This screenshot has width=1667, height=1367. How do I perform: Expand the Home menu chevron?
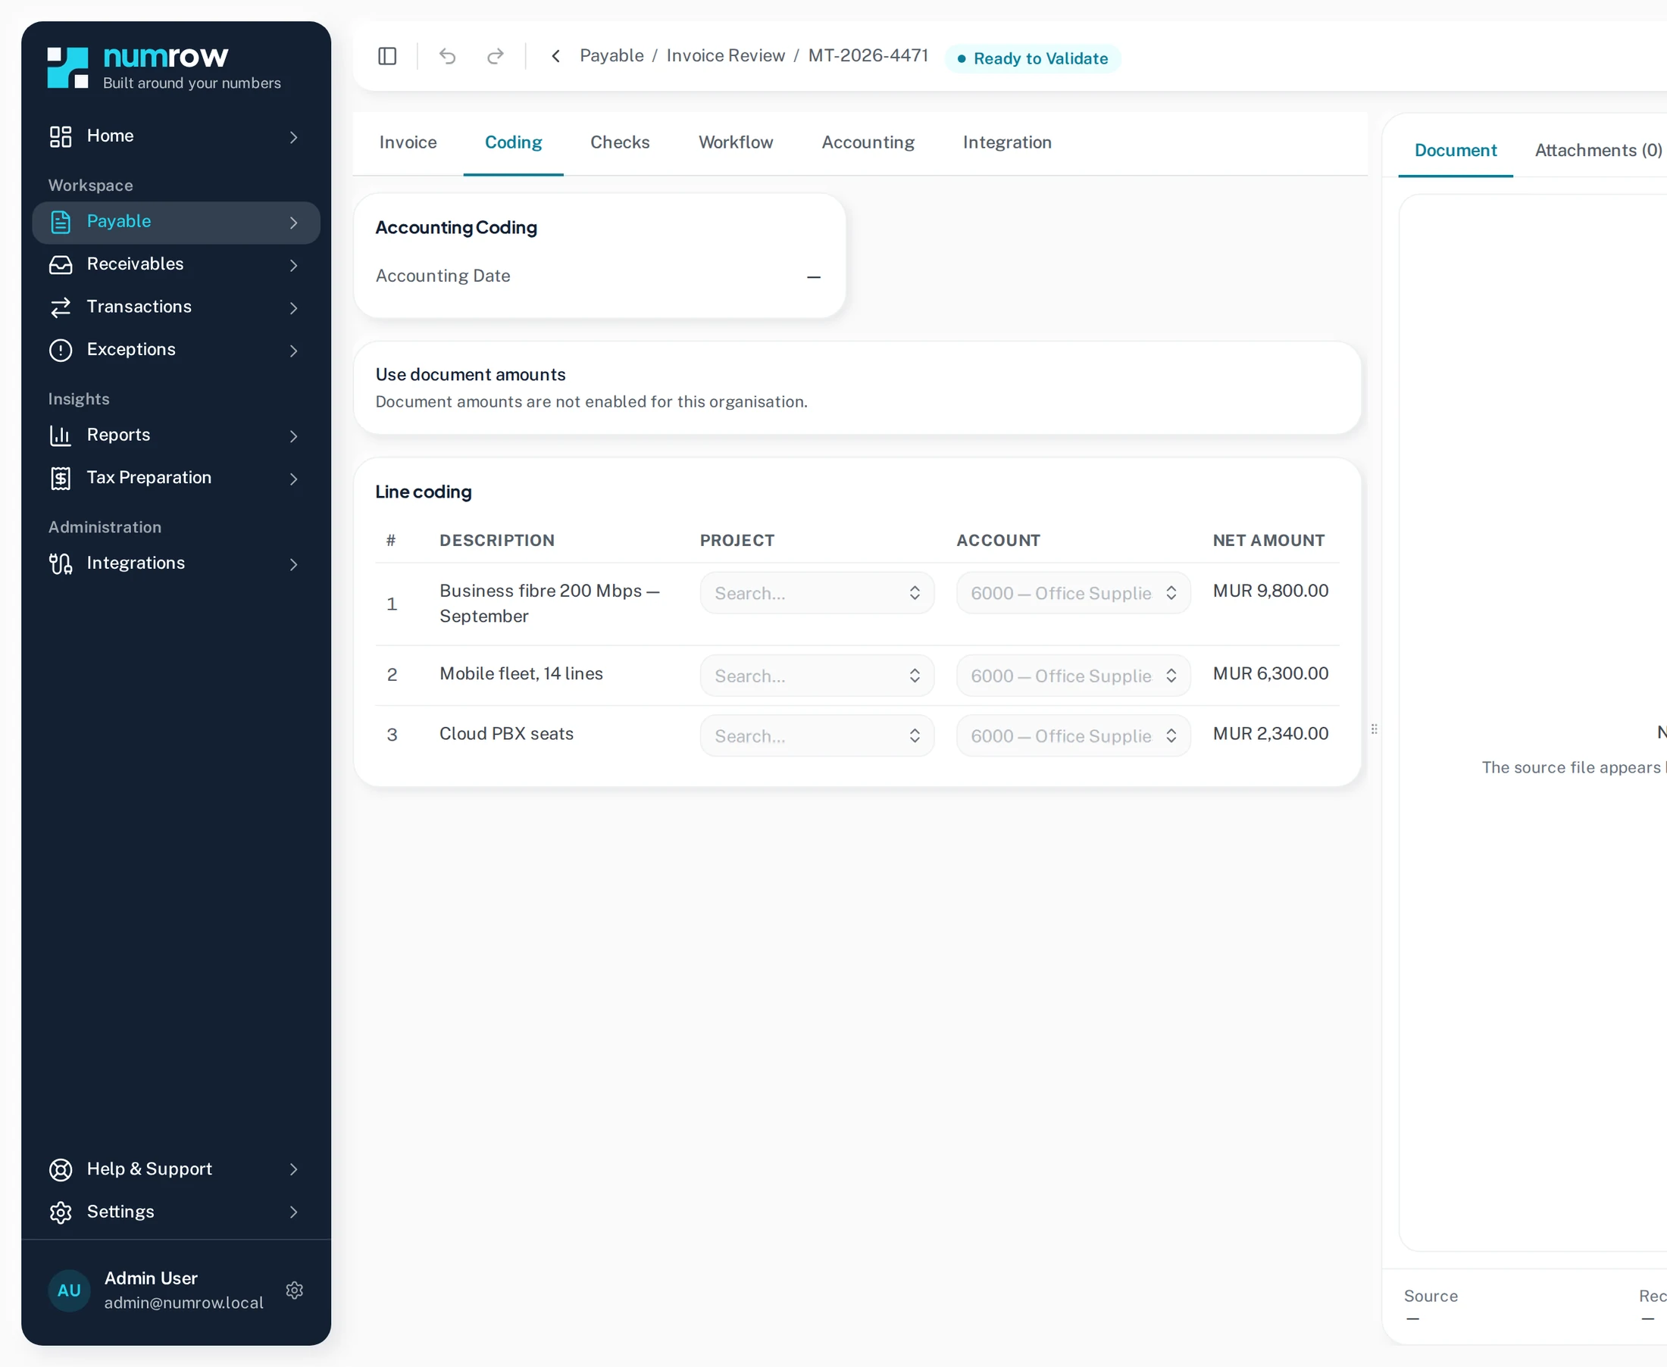[294, 137]
